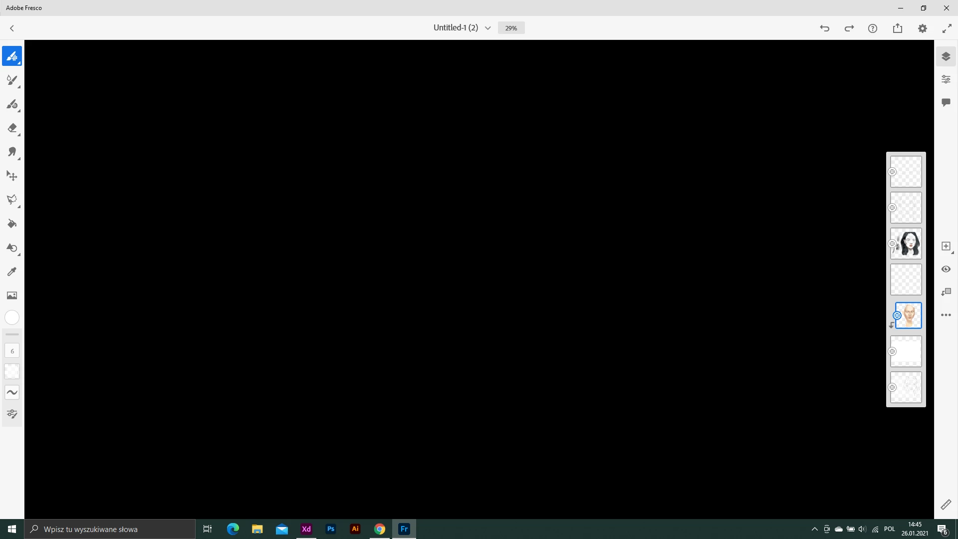Screen dimensions: 958x539
Task: Select the Transform tool
Action: tap(12, 176)
